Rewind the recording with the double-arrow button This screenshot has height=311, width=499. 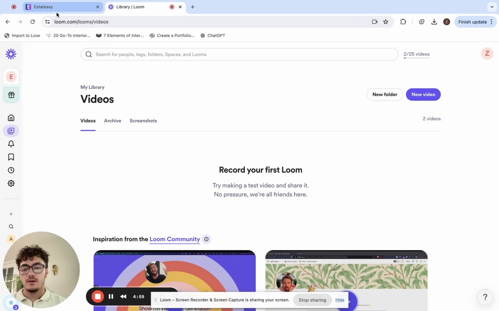coord(123,297)
